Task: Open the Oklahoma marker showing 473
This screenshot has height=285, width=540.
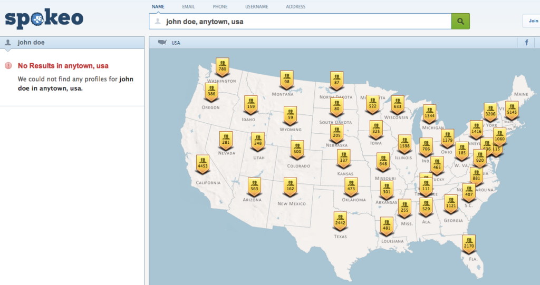Action: [x=351, y=187]
